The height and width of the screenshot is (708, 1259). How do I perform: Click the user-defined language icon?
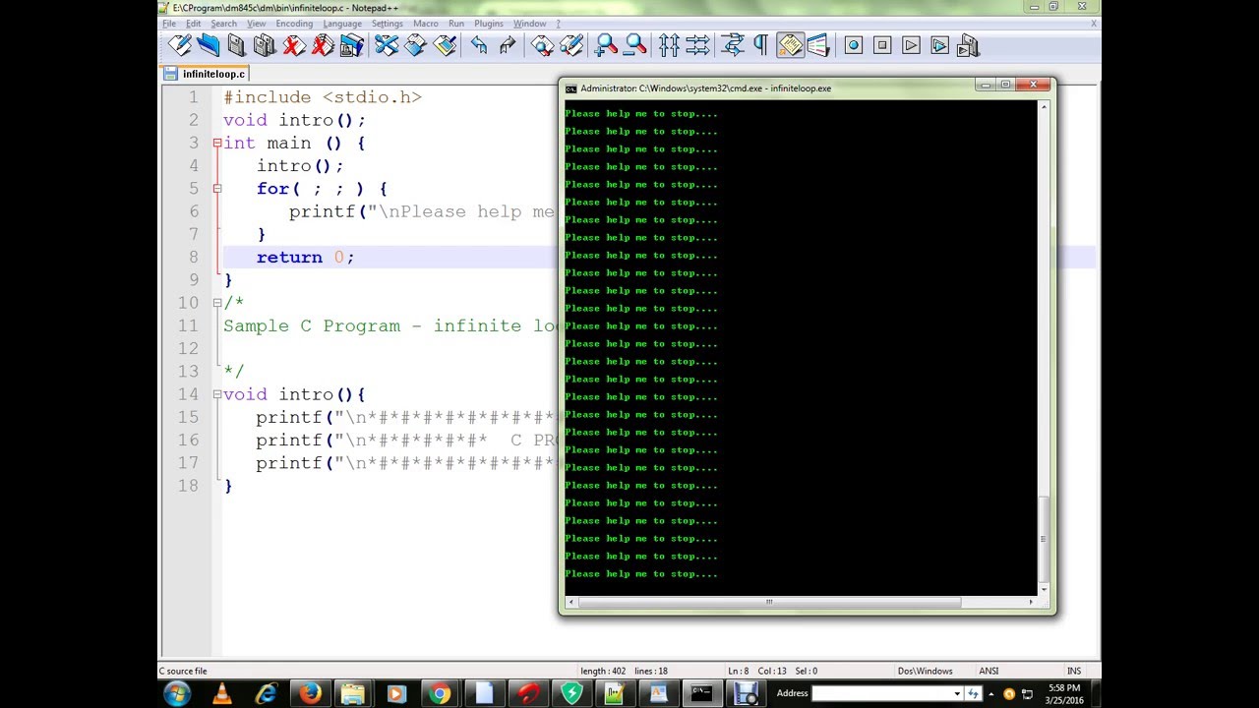tap(818, 45)
